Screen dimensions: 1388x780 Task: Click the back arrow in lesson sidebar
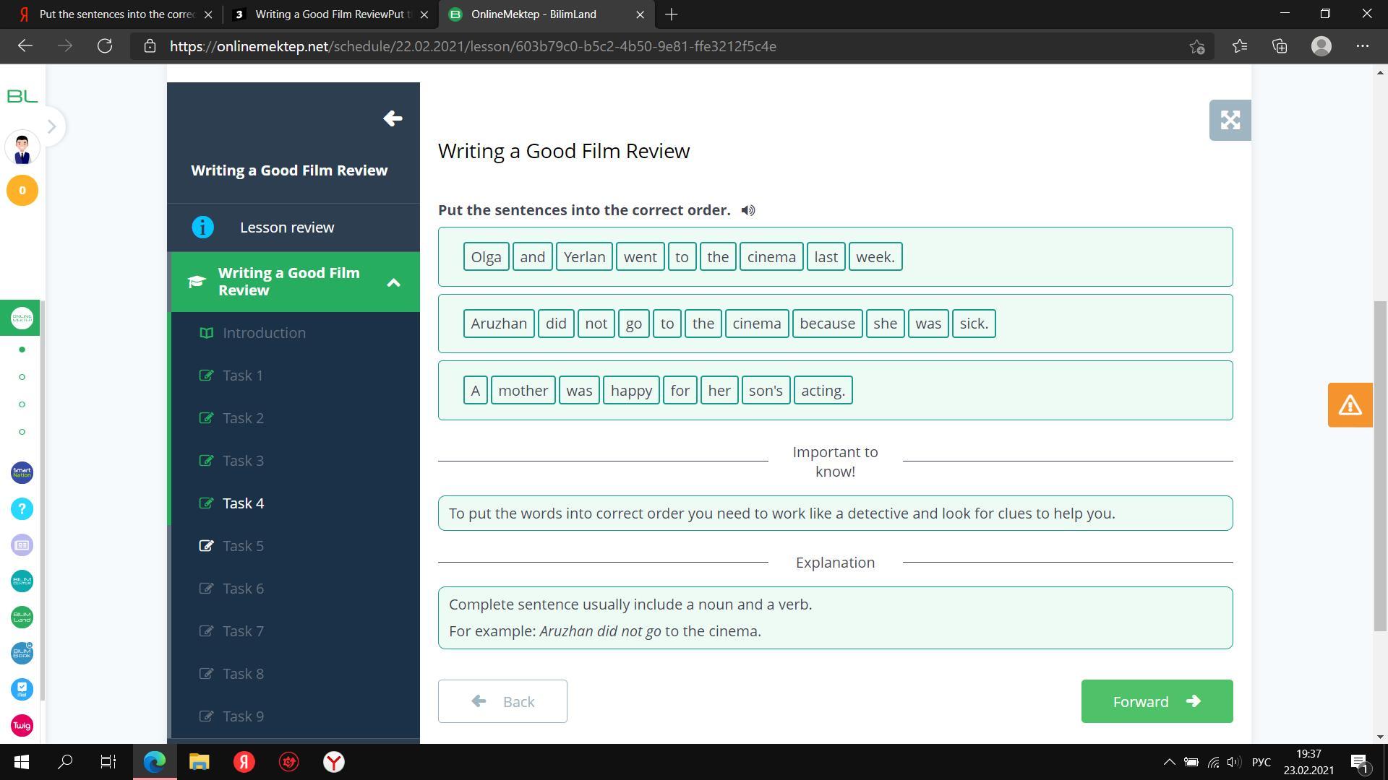393,118
